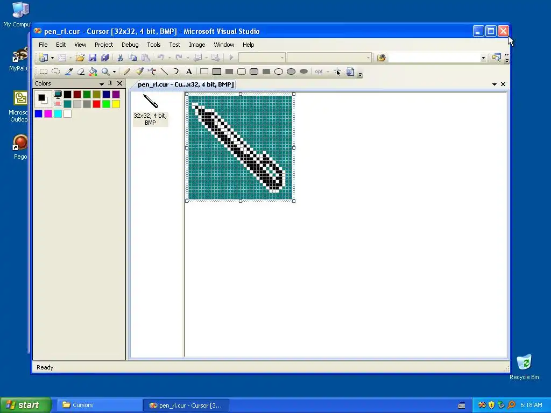Open the Find combo box dropdown arrow
This screenshot has height=413, width=551.
483,58
